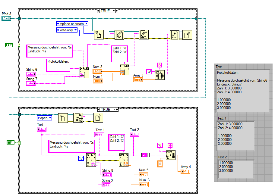This screenshot has width=278, height=196.
Task: Click the Text 2 indicator output box
Action: (236, 169)
